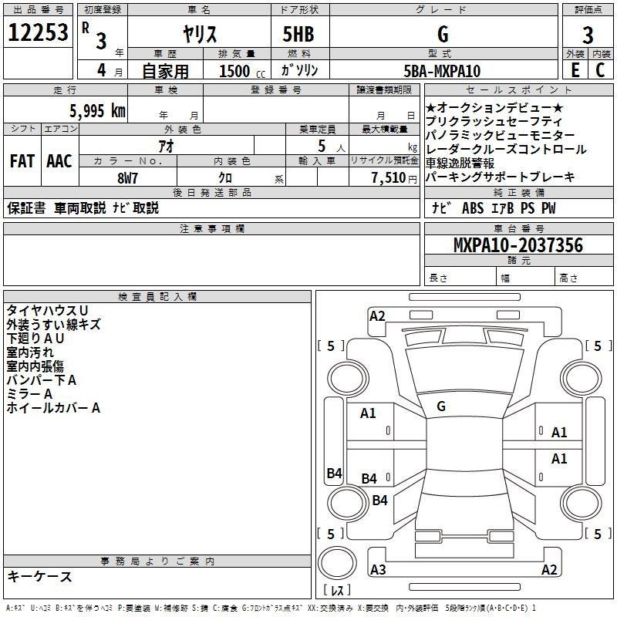This screenshot has height=617, width=617.
Task: Select the color number 8W7
Action: tap(128, 177)
